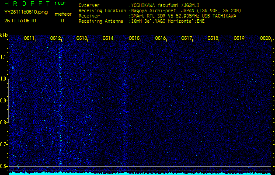Viewport: 275px width, 175px height.
Task: Click the 1.0 kHz axis label
Action: point(3,79)
